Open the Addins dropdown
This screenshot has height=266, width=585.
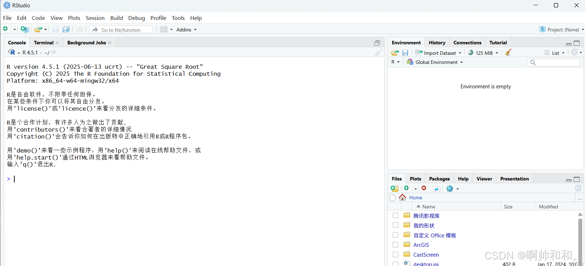point(186,30)
